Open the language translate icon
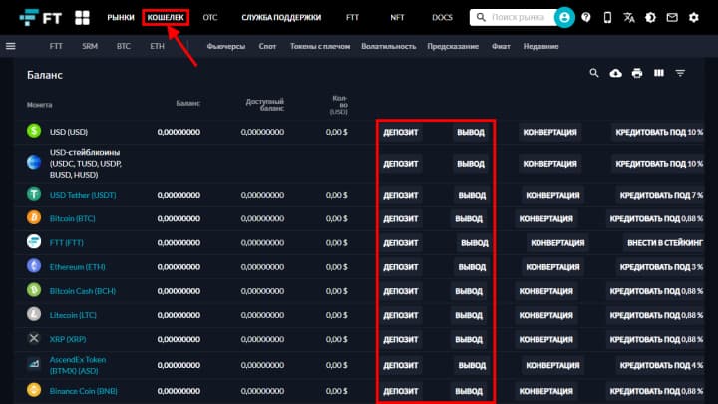This screenshot has width=718, height=404. (x=629, y=17)
